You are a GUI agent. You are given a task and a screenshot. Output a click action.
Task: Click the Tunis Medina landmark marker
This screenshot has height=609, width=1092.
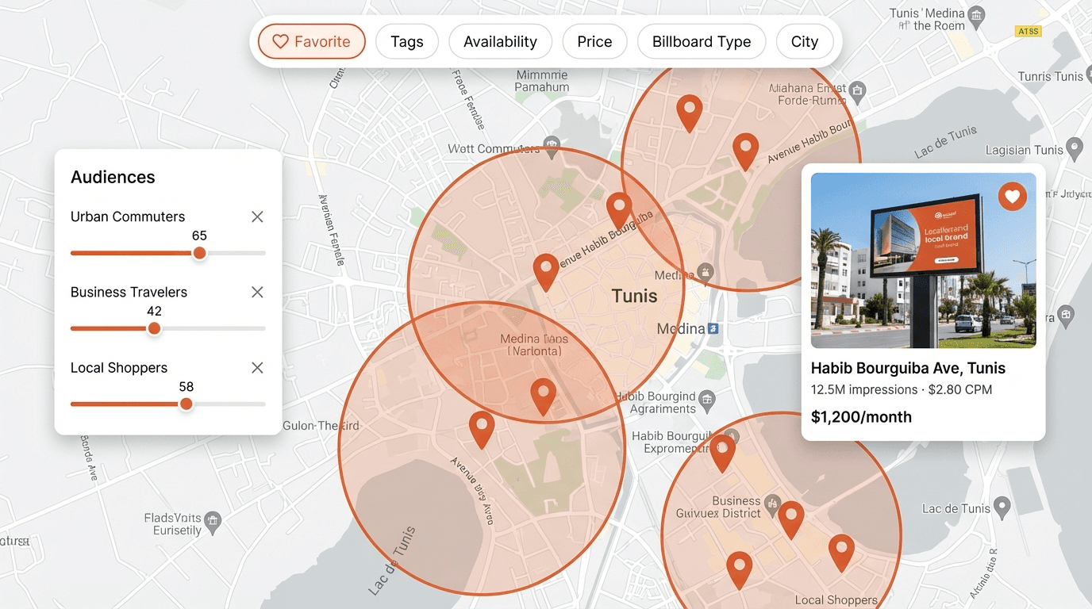(977, 15)
